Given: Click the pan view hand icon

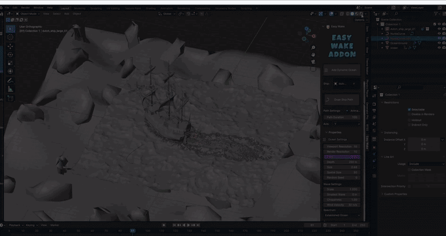Looking at the screenshot, I should 313,55.
